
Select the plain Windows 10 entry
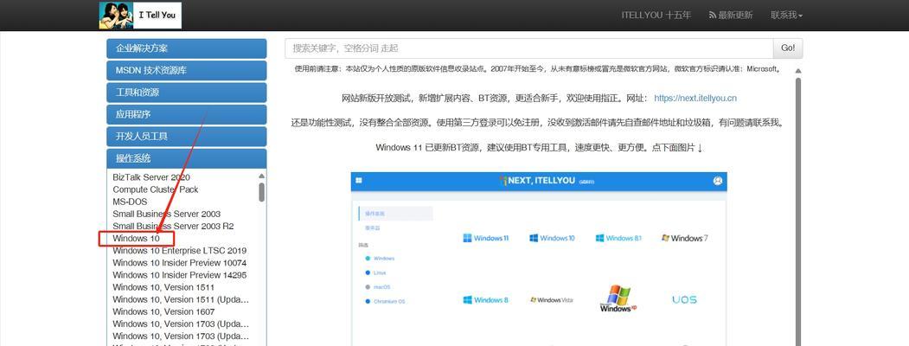point(136,238)
